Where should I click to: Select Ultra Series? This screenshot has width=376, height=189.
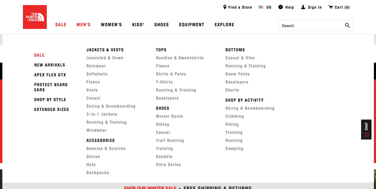click(x=168, y=165)
